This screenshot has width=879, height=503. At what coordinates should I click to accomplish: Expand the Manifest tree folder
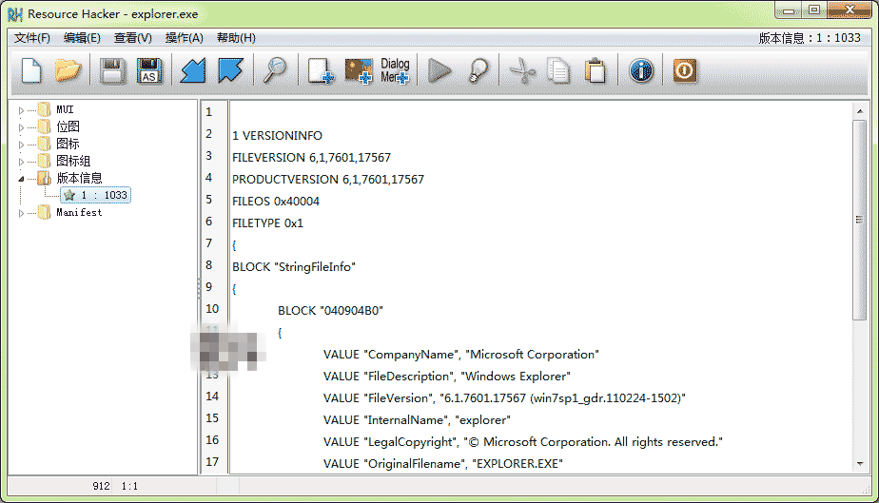click(x=21, y=213)
